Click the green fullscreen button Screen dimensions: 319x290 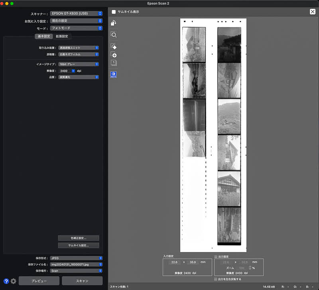pos(12,4)
